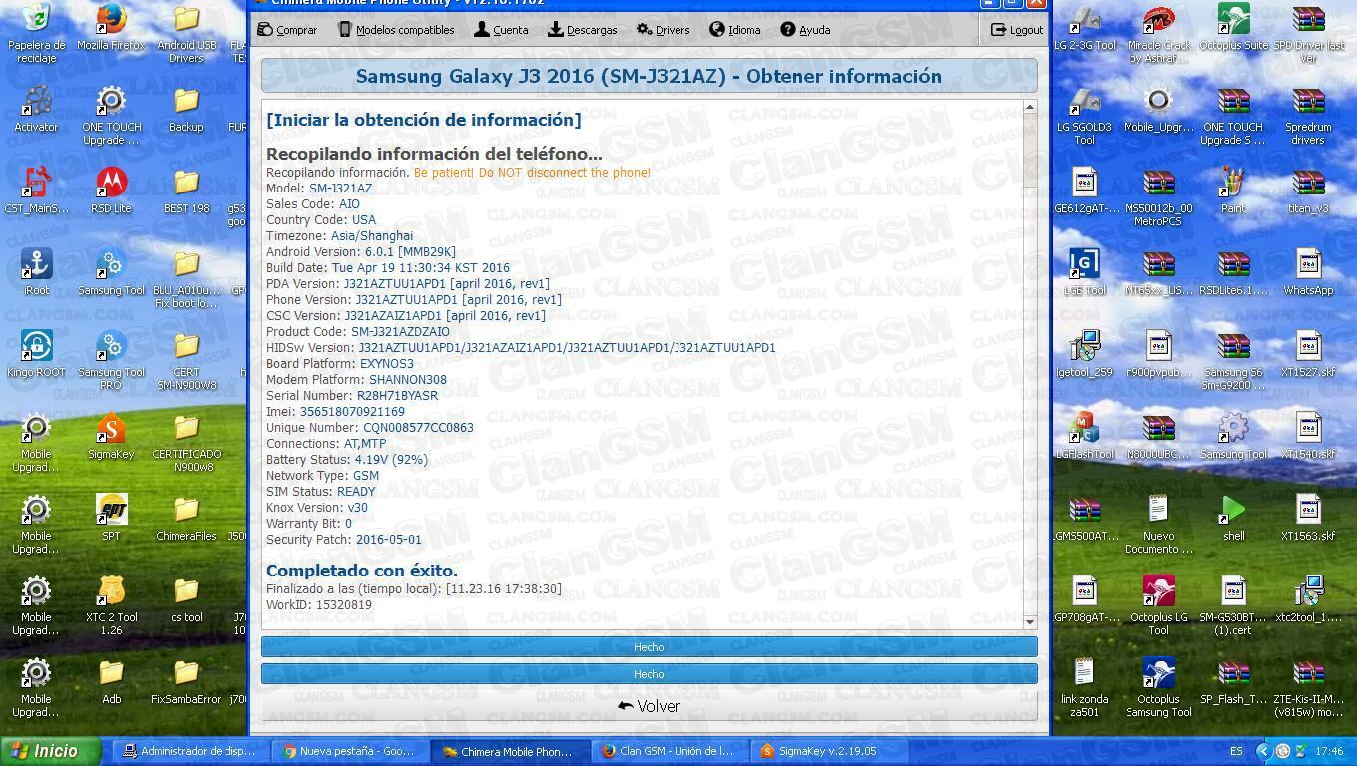Launch the SPT desktop shortcut
The height and width of the screenshot is (766, 1357).
(111, 518)
